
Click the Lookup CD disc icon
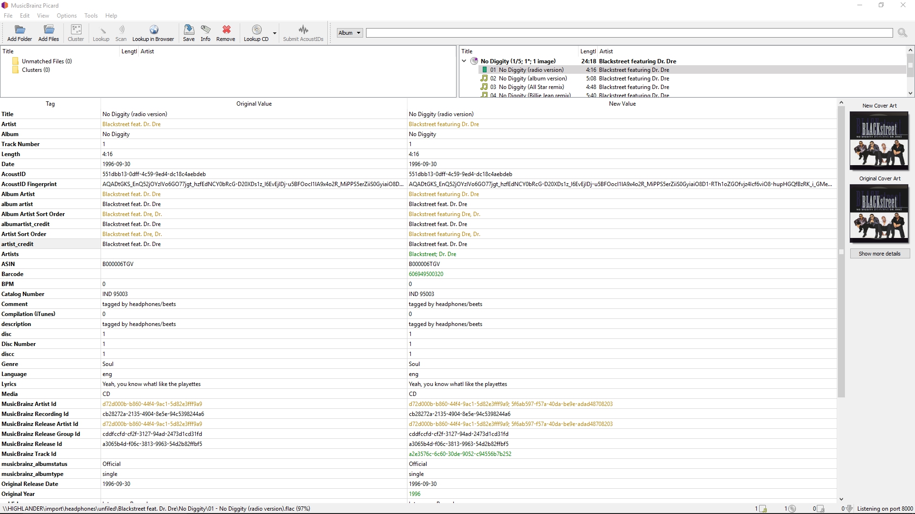point(256,30)
